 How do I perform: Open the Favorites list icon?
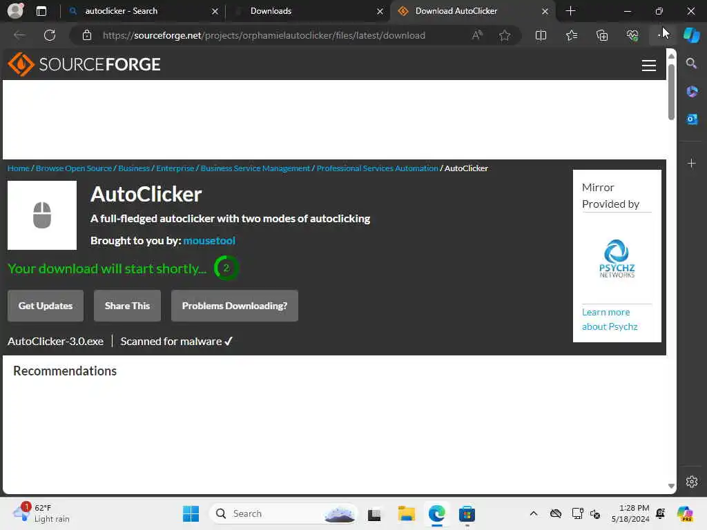pyautogui.click(x=571, y=35)
